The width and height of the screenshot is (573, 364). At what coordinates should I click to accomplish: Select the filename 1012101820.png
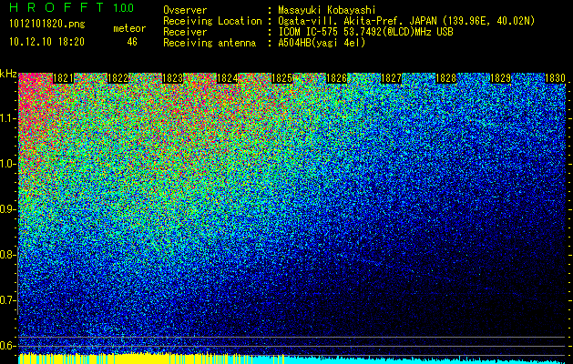coord(47,25)
